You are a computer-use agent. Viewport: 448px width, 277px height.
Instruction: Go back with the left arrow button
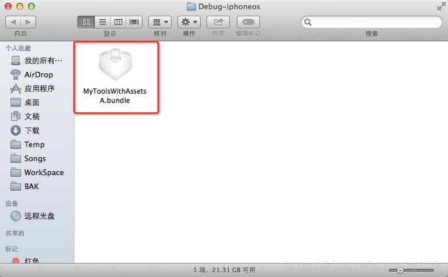pos(13,22)
